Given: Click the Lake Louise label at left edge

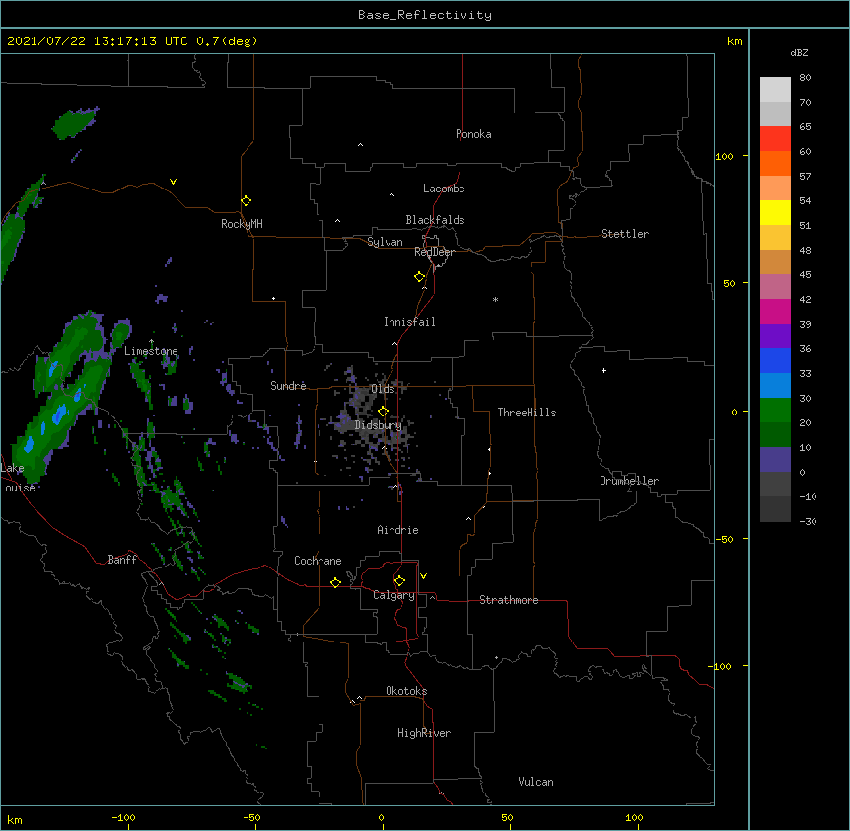Looking at the screenshot, I should 16,478.
